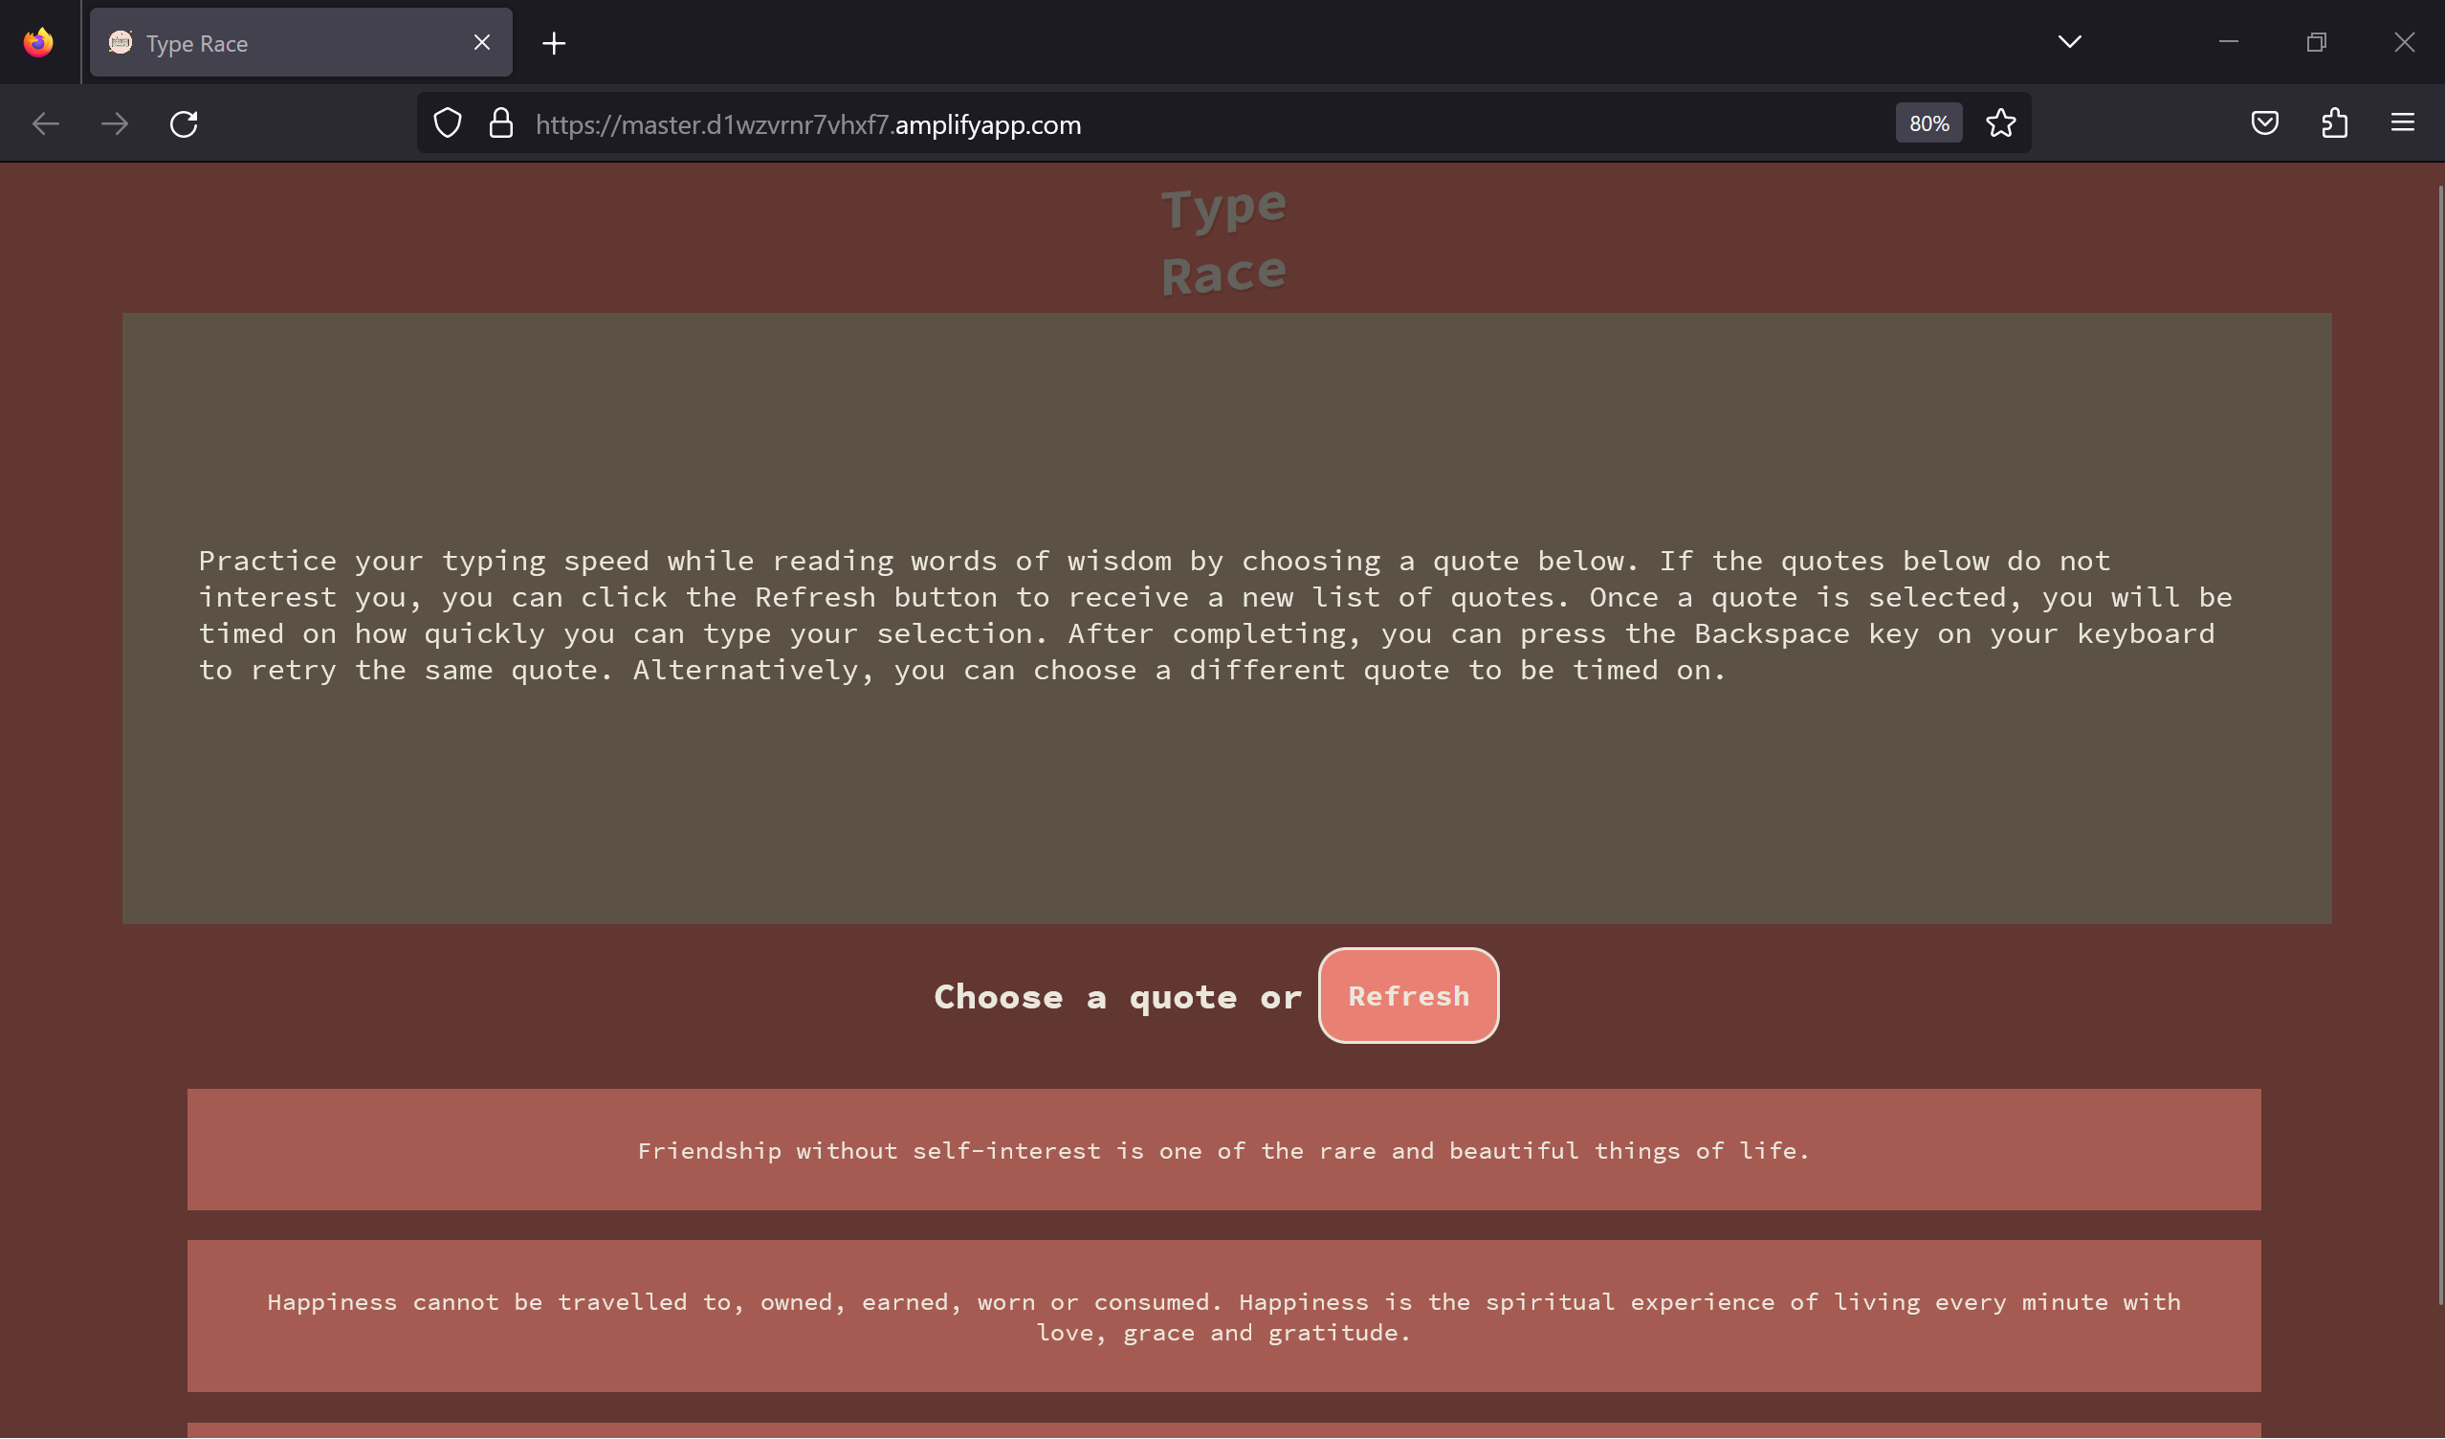Reset the 80% zoom level indicator
2445x1439 pixels.
click(1927, 123)
